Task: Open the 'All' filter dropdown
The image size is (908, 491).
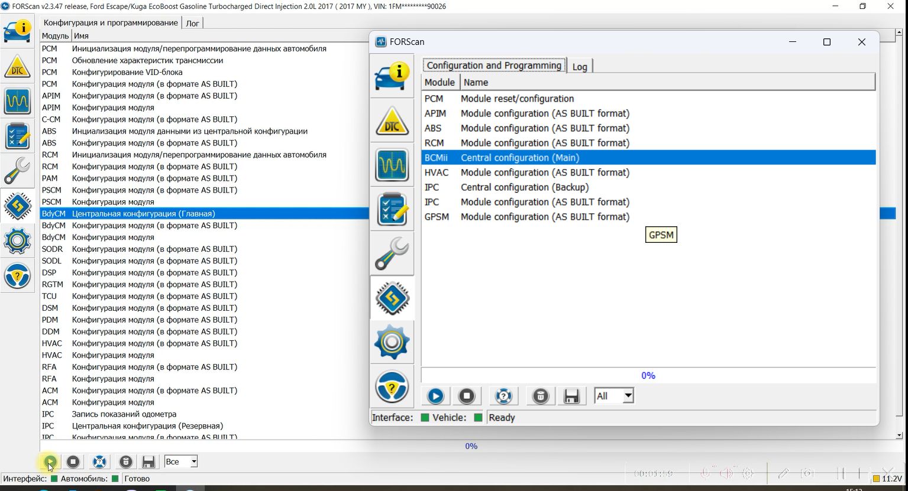Action: [x=614, y=396]
